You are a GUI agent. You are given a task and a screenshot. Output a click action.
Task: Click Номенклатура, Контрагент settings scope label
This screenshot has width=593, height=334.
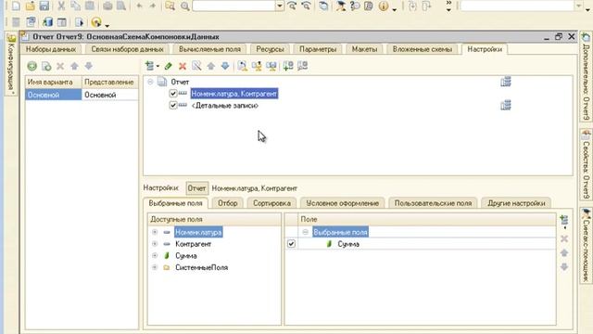(254, 188)
